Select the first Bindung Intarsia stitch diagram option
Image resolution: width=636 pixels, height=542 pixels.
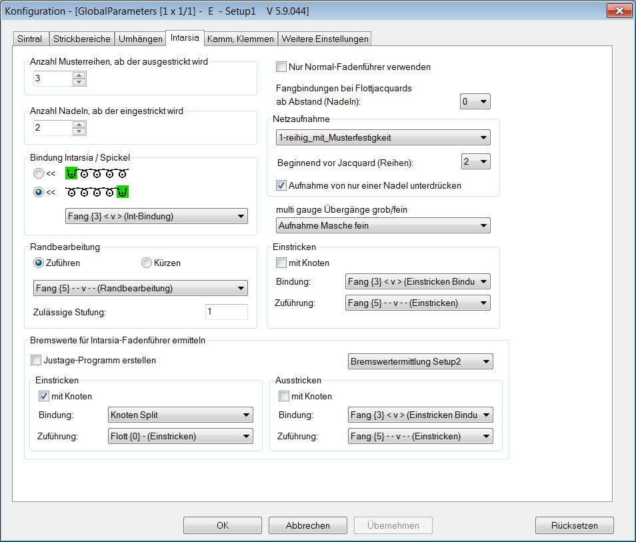pyautogui.click(x=39, y=174)
